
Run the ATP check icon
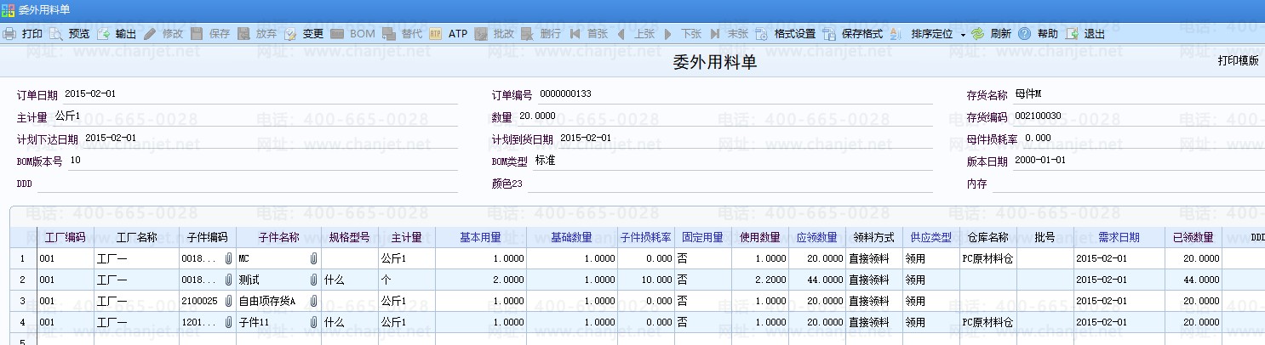(435, 34)
